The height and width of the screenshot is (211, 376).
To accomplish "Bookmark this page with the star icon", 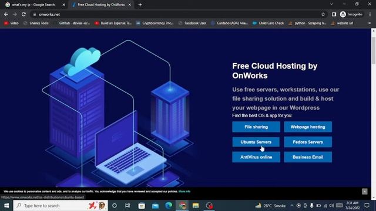I will pos(323,14).
